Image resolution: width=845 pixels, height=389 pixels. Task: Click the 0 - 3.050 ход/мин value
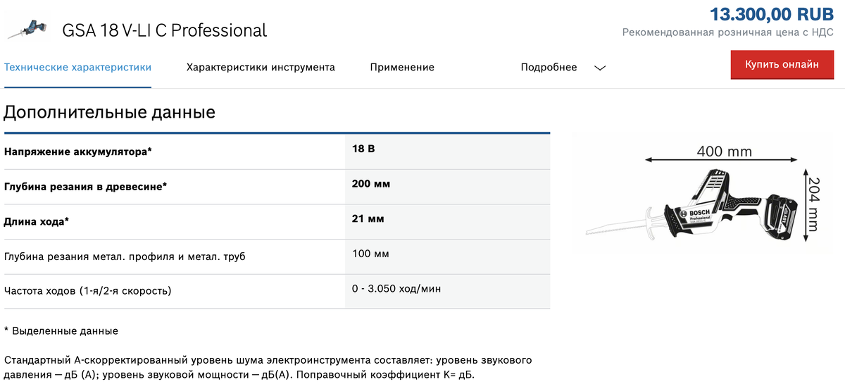[397, 290]
